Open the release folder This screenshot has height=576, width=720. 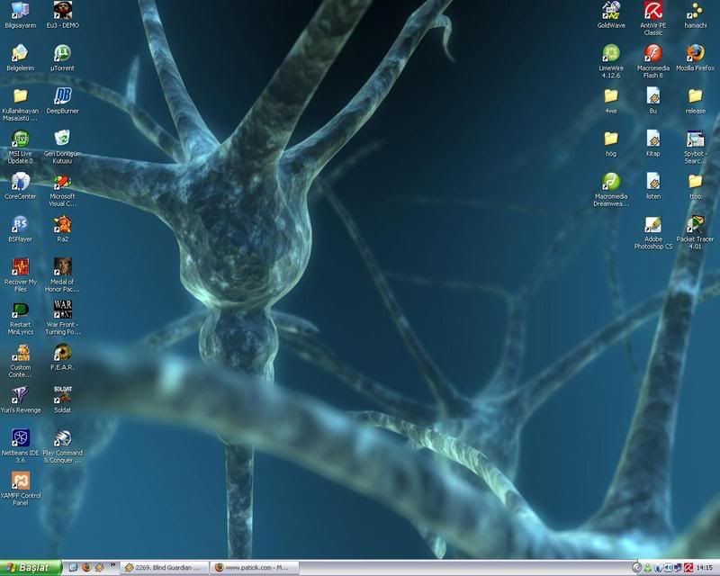coord(695,101)
